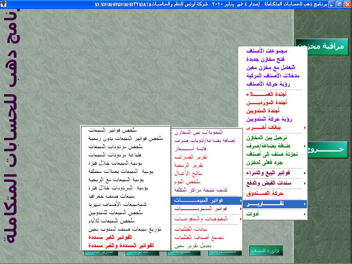Expand فواتير المشتريات reports submenu

point(207,209)
